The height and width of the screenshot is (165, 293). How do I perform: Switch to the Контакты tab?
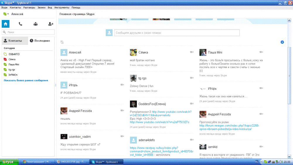15,41
